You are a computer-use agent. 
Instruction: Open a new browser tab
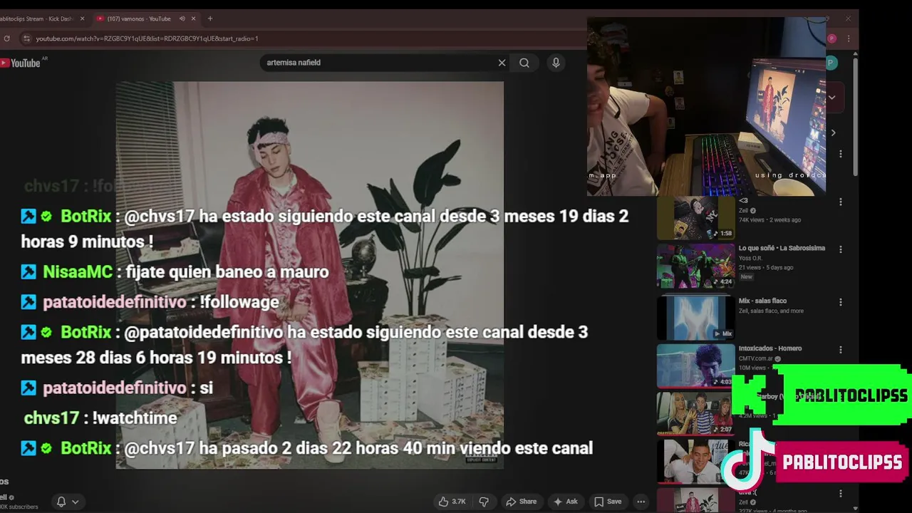209,19
